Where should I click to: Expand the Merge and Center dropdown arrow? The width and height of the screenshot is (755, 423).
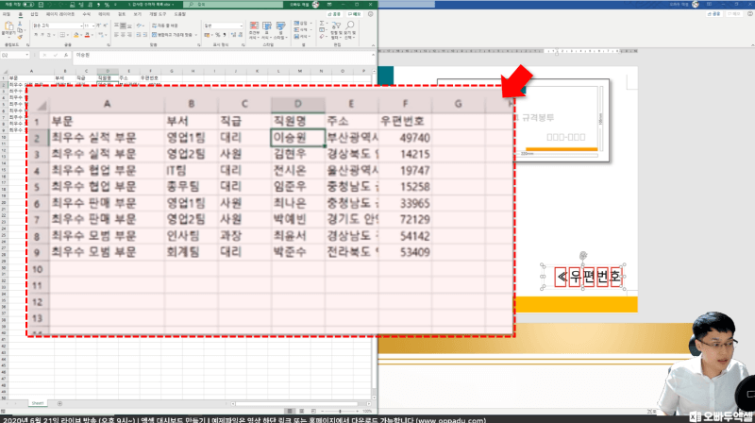click(x=196, y=35)
